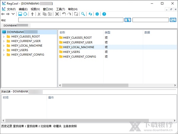Select the DOWNBANK computer root node
The width and height of the screenshot is (178, 134).
coord(29,32)
